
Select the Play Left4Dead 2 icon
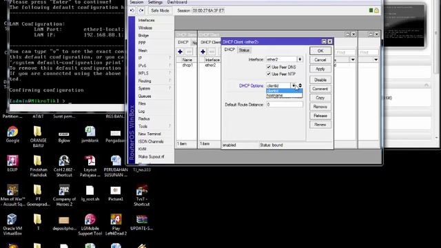coord(116,220)
